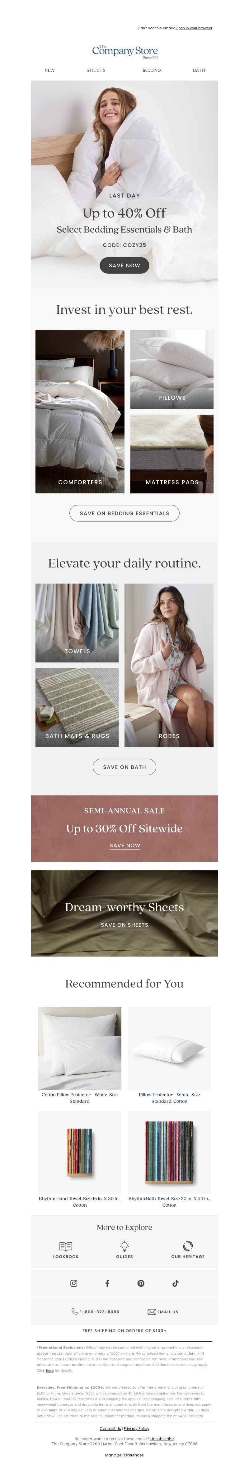Open the Bedding navigation item
The width and height of the screenshot is (249, 1467).
click(x=152, y=71)
